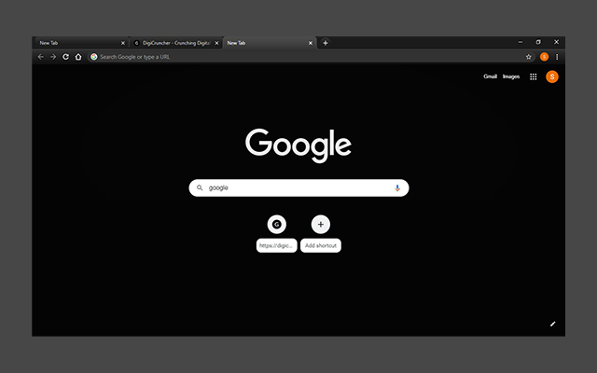Open the toolbar profile avatar S
This screenshot has height=373, width=597.
pos(544,57)
